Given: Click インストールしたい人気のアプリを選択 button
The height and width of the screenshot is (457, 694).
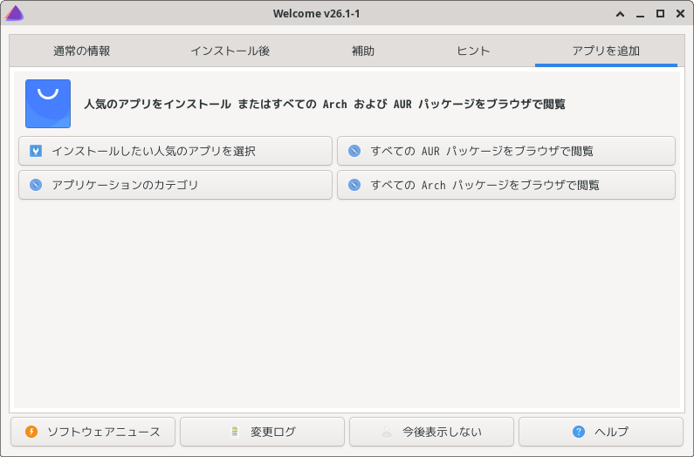Looking at the screenshot, I should (175, 151).
